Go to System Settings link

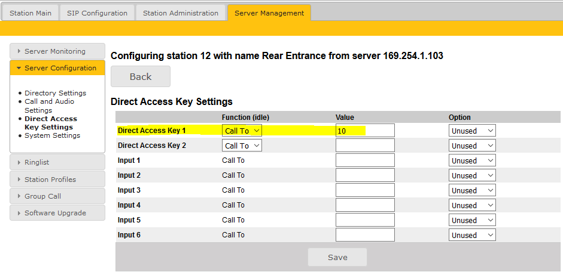[x=52, y=135]
